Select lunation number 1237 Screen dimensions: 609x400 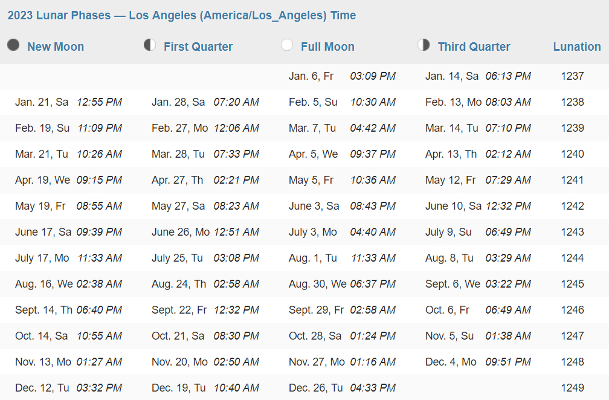[572, 76]
